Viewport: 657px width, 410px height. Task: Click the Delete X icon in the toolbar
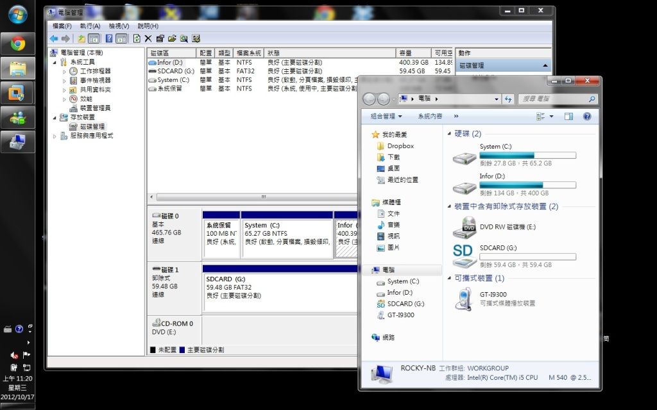(x=148, y=38)
